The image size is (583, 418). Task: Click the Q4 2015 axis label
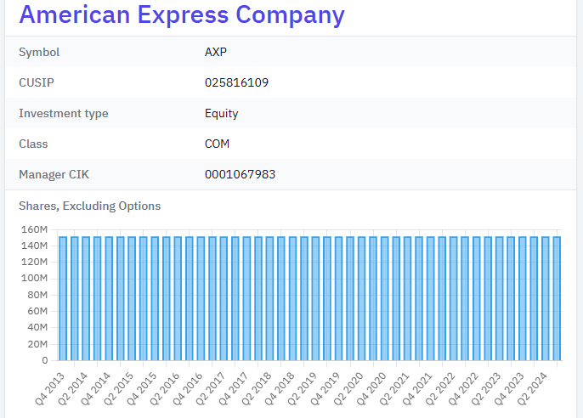pos(142,388)
